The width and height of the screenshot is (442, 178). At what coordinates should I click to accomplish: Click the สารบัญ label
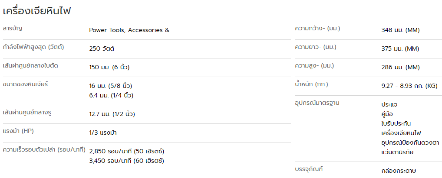pyautogui.click(x=13, y=29)
